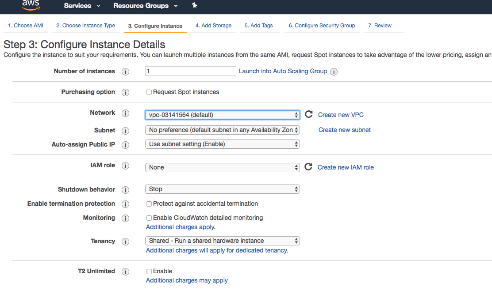Click the Monitoring field label
The width and height of the screenshot is (492, 294).
(99, 218)
